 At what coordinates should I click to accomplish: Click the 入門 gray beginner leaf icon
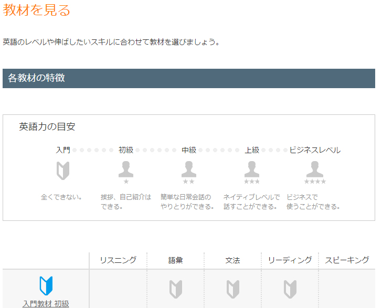(x=63, y=171)
